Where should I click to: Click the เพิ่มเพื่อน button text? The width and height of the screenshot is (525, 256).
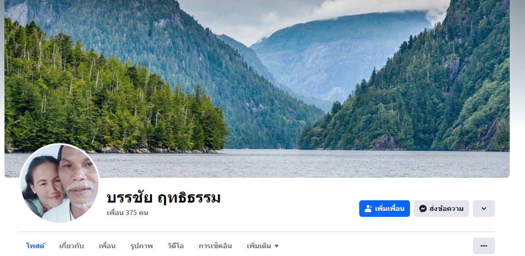point(390,209)
